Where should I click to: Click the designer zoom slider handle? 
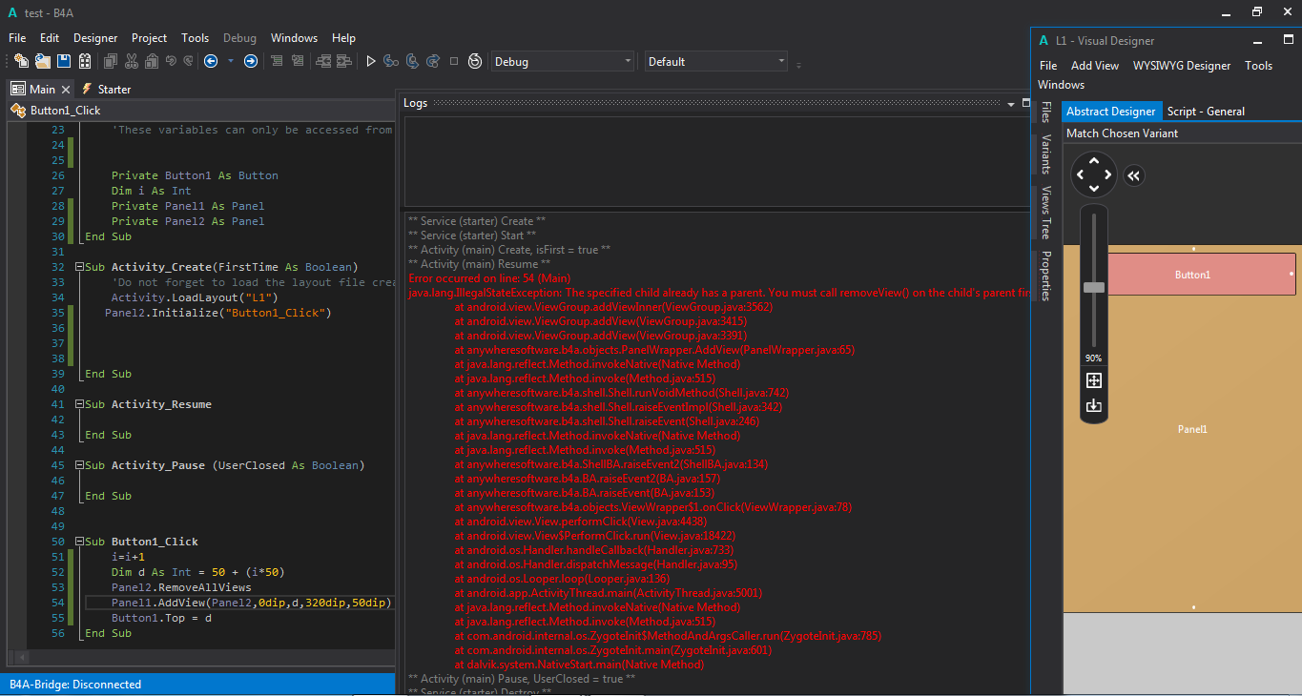1094,287
